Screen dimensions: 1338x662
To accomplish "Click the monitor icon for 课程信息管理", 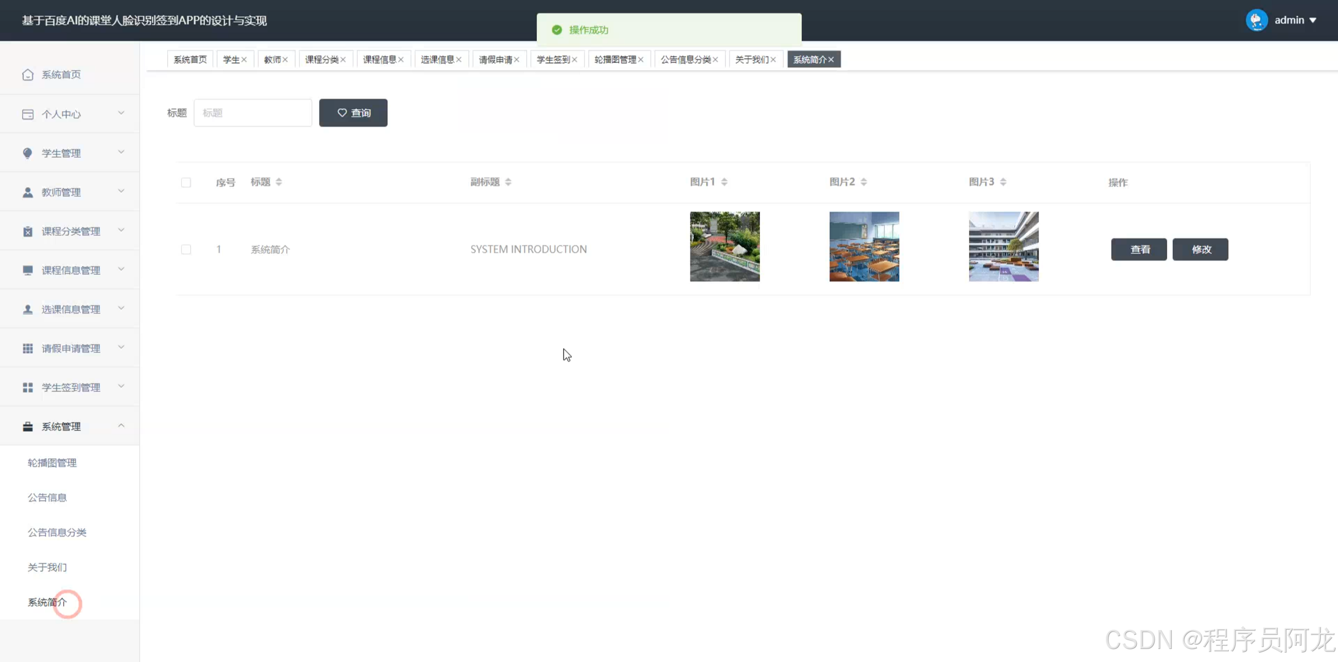I will coord(28,270).
